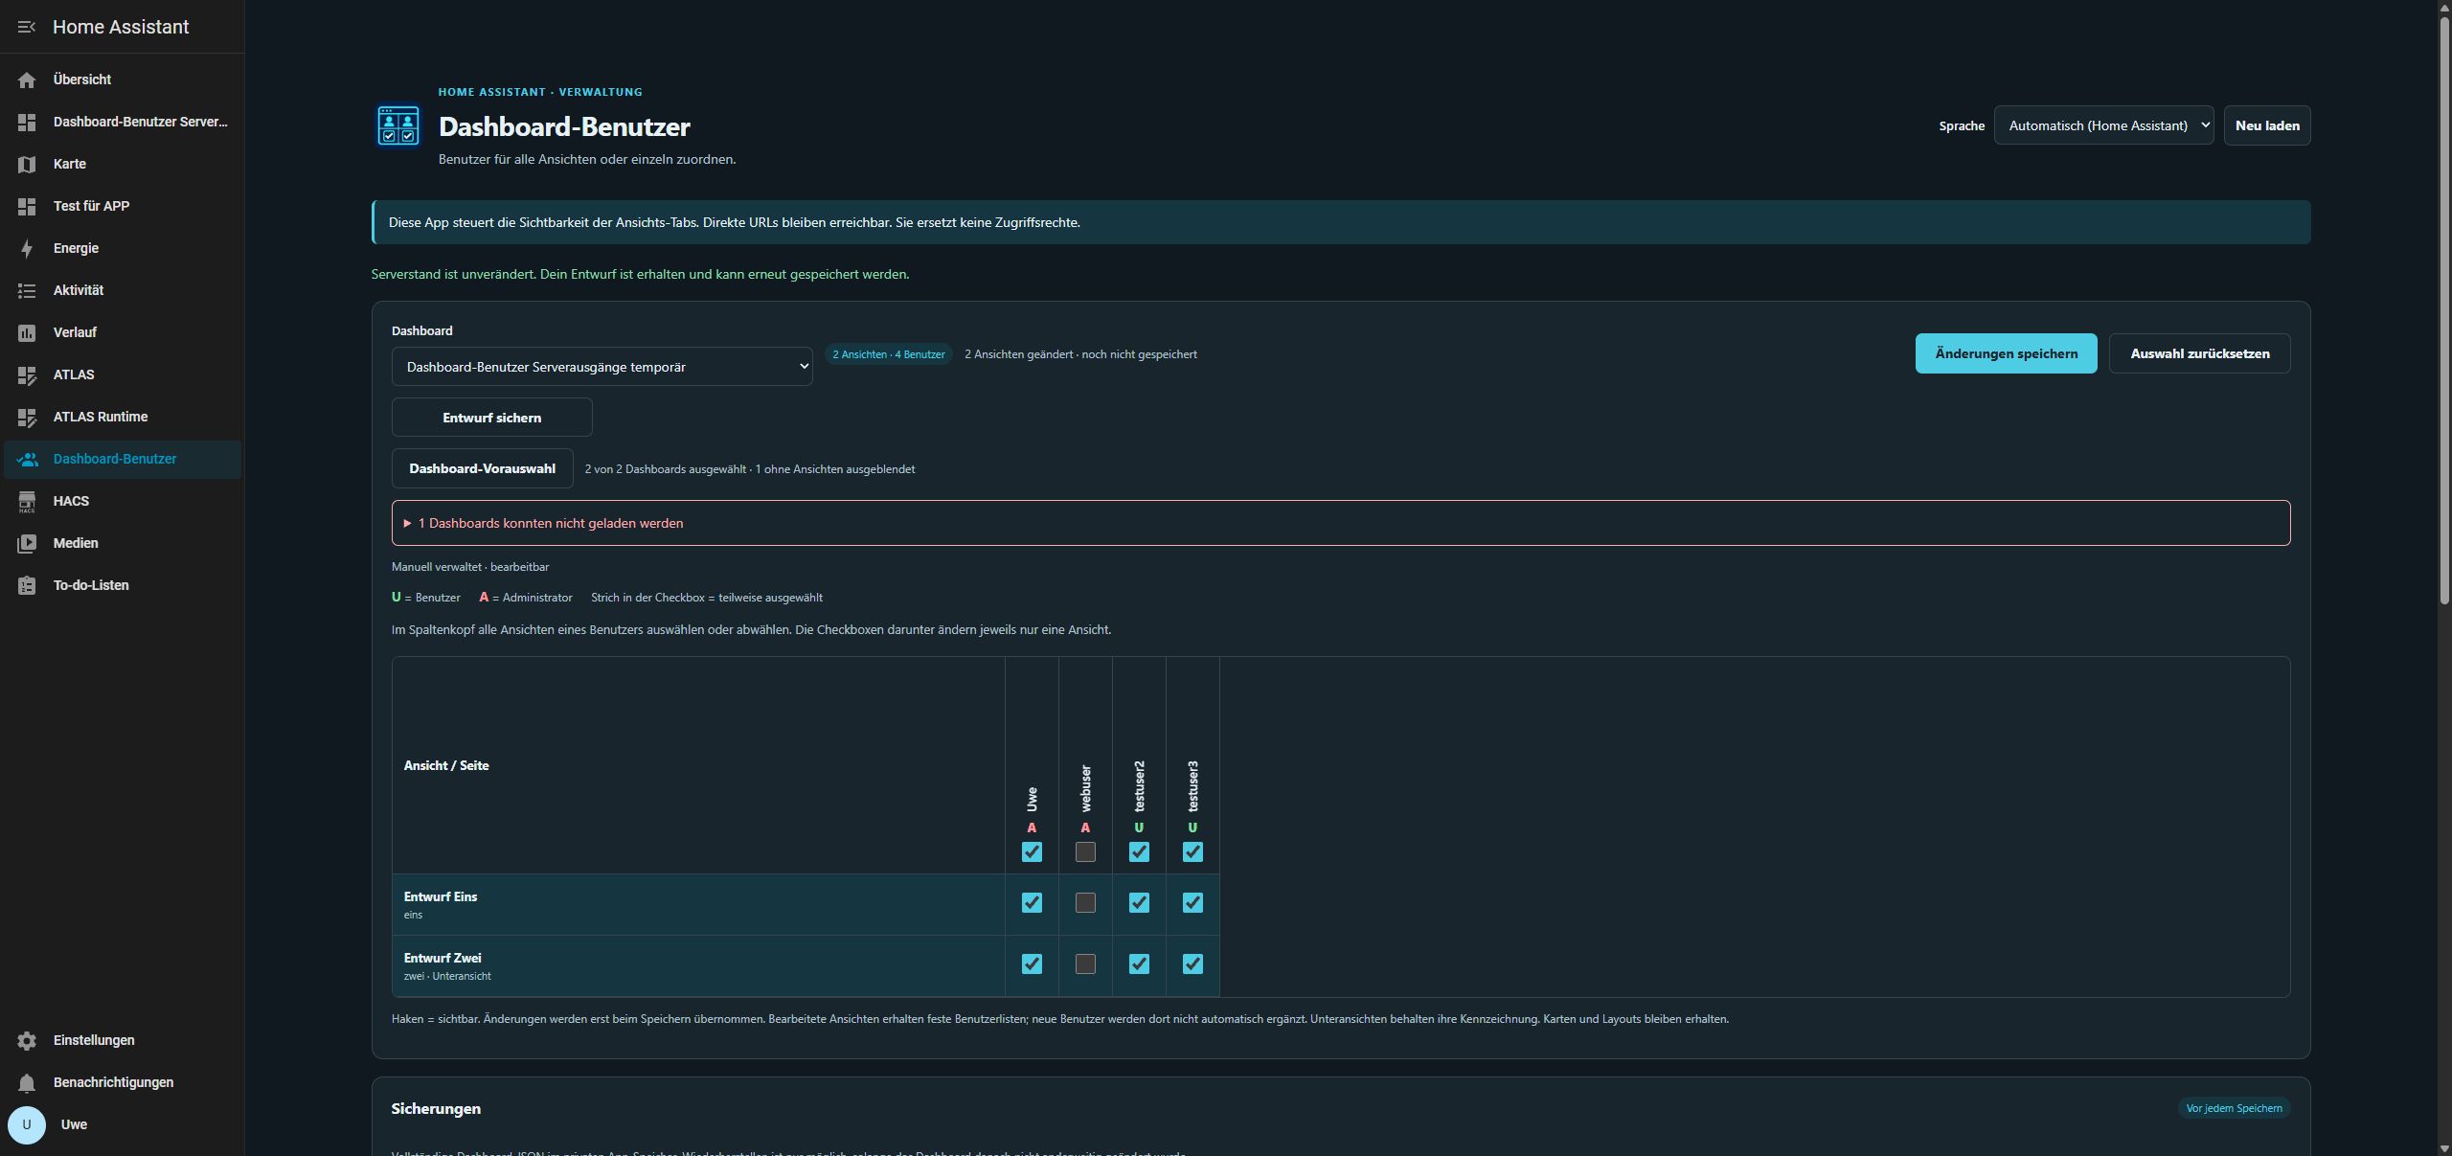Uncheck testuser3 box for Entwurf Zwei
2452x1156 pixels.
pyautogui.click(x=1192, y=963)
